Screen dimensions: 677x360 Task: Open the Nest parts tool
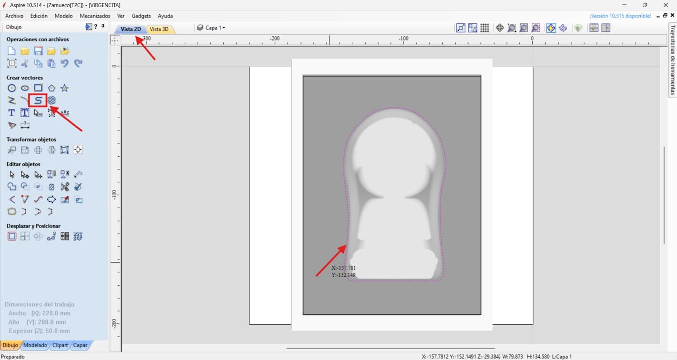coord(78,237)
